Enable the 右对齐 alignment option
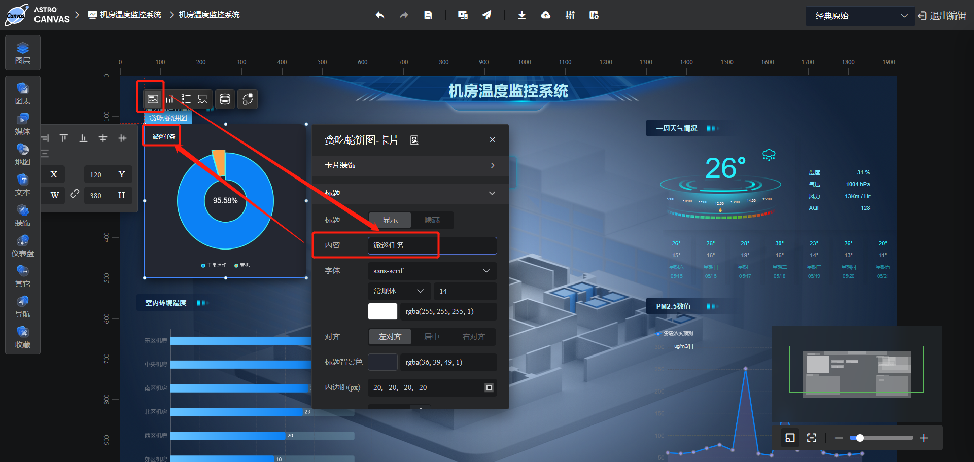 pos(474,336)
